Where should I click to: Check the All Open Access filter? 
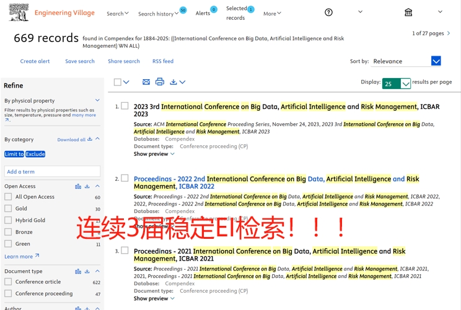click(x=8, y=197)
